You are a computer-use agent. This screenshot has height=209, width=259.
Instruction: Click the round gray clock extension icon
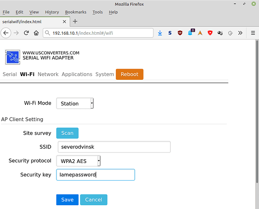(230, 33)
